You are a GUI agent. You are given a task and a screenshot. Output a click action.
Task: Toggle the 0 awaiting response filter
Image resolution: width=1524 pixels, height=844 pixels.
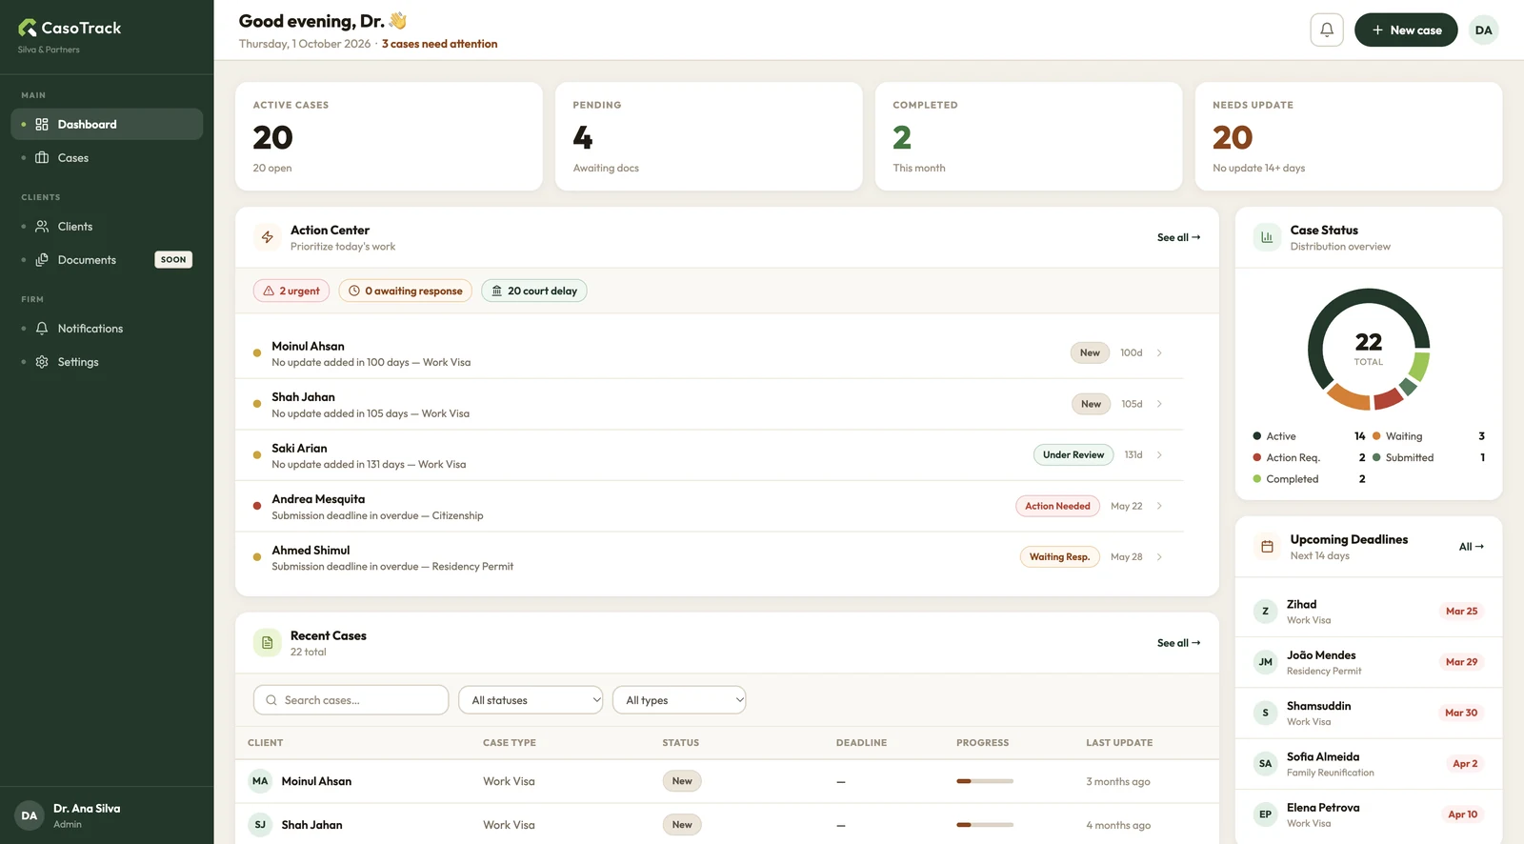point(406,291)
